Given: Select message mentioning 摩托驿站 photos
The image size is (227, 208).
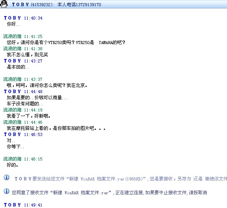Looking at the screenshot, I should click(56, 128).
